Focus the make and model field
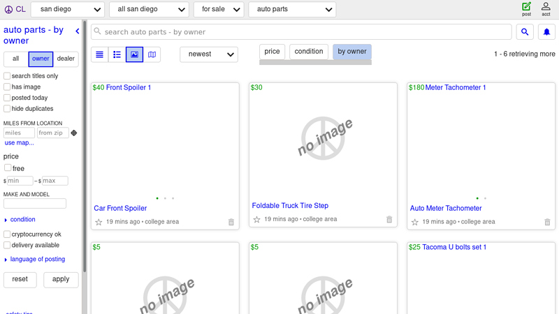This screenshot has width=559, height=314. (35, 204)
